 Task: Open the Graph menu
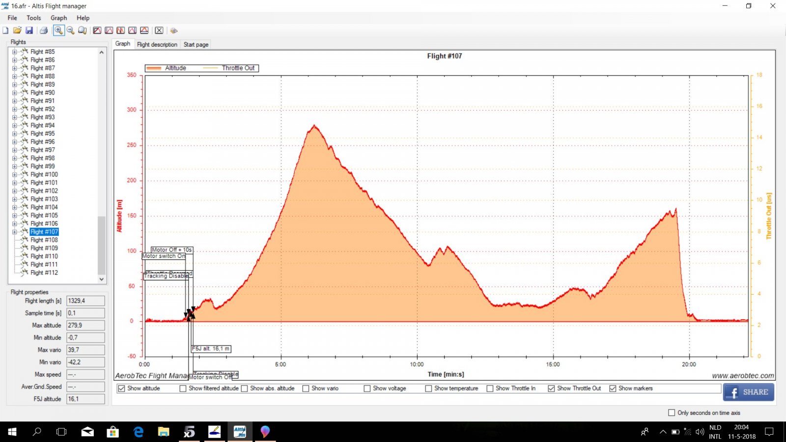tap(58, 18)
